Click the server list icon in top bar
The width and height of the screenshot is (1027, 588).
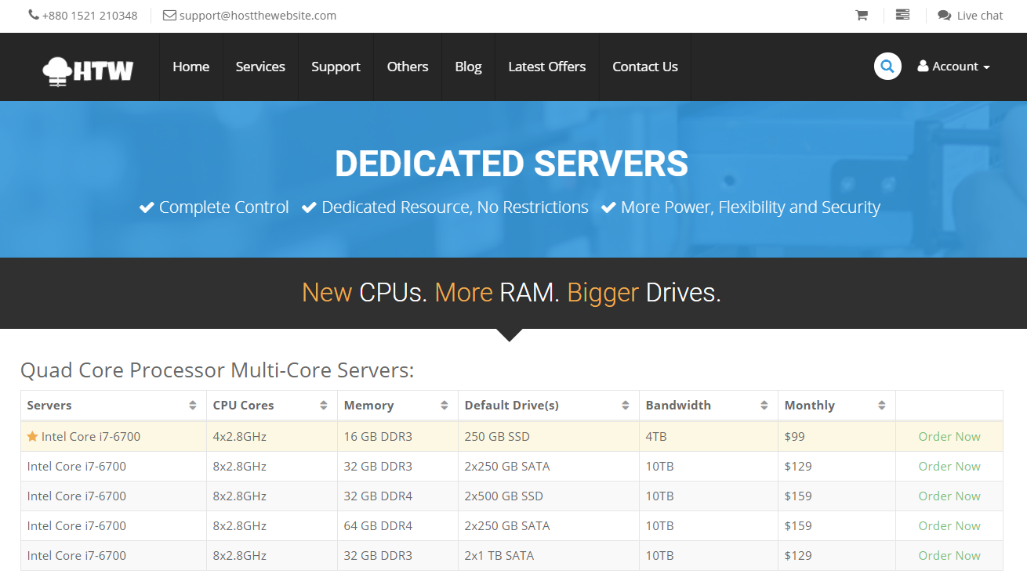coord(902,15)
